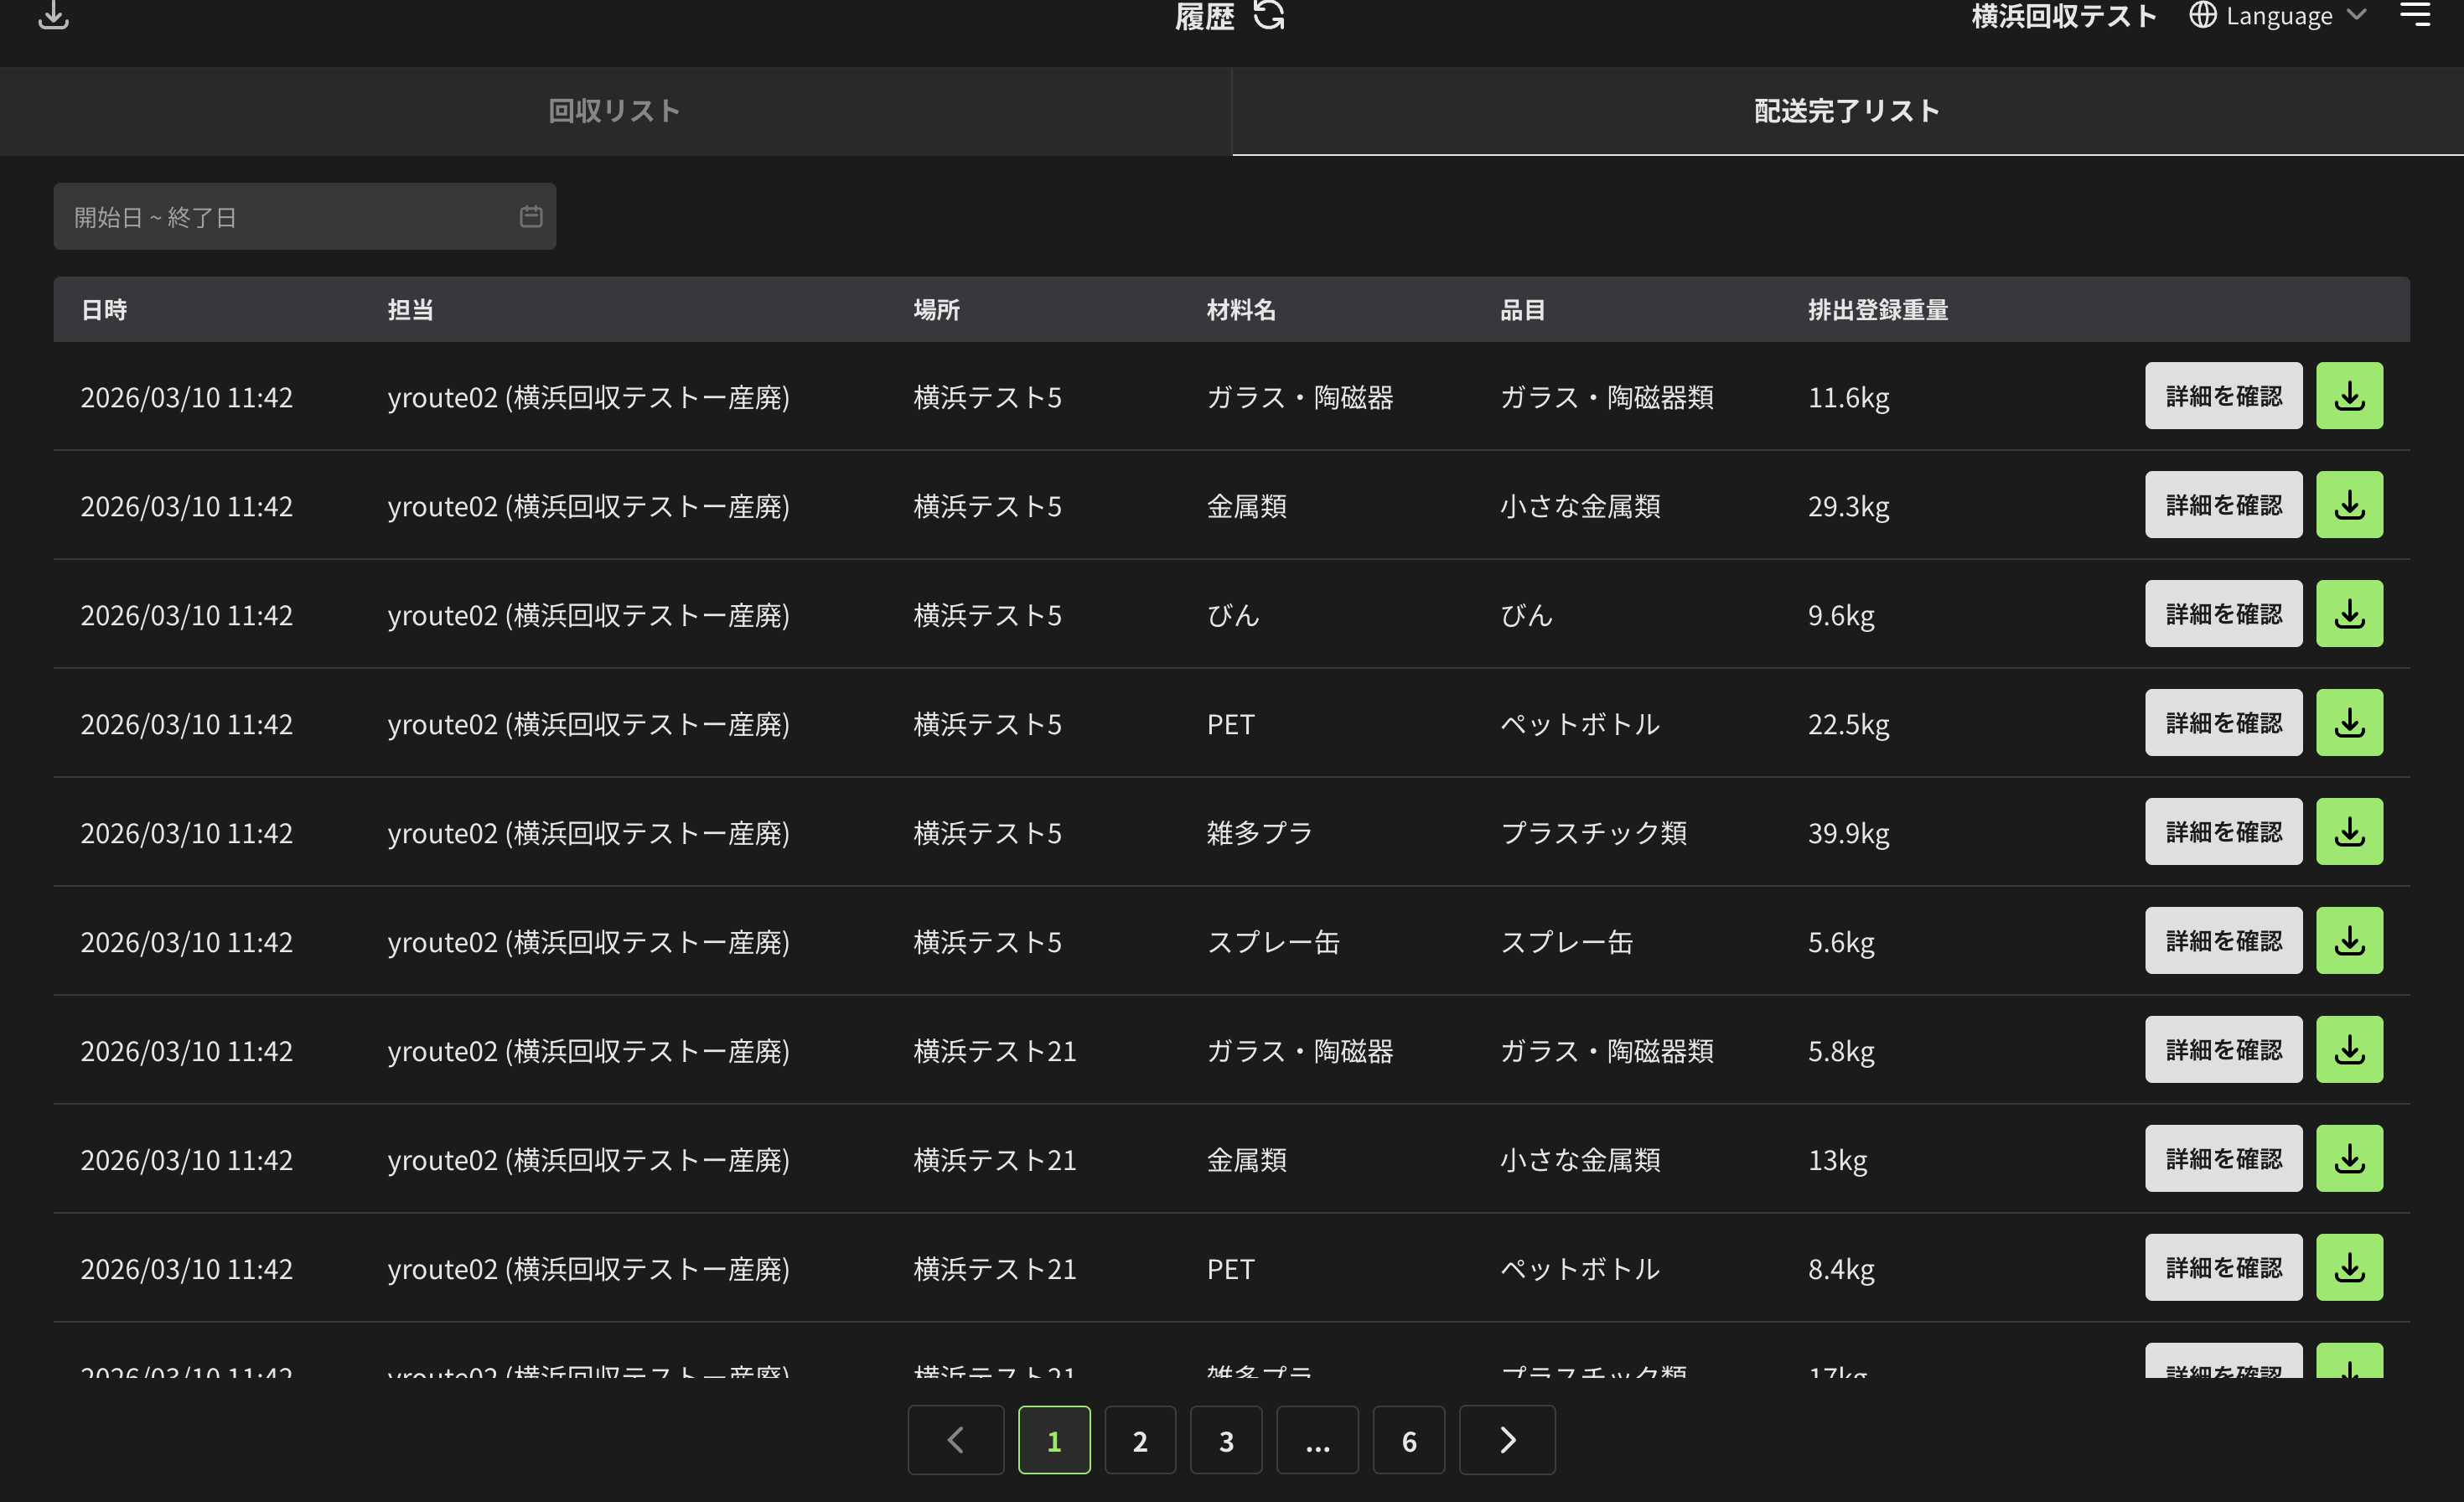Open the hamburger menu icon
Screen dimensions: 2464x1502
coord(2415,14)
